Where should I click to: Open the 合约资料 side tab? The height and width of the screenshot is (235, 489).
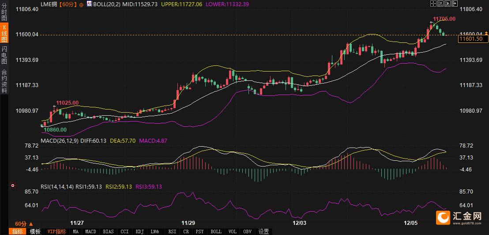click(4, 81)
